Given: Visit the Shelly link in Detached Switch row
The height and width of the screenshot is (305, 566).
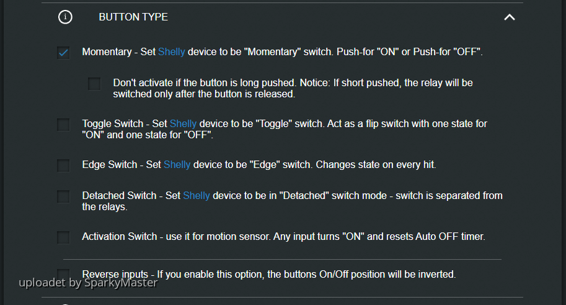Looking at the screenshot, I should (x=197, y=196).
